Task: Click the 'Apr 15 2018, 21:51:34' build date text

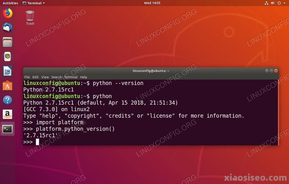Action: [142, 103]
